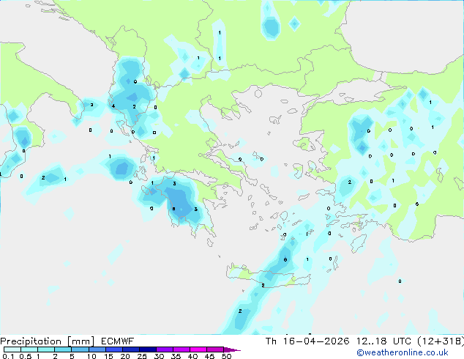Click the arrow tip at the legend's end
The height and width of the screenshot is (359, 464).
coord(232,349)
